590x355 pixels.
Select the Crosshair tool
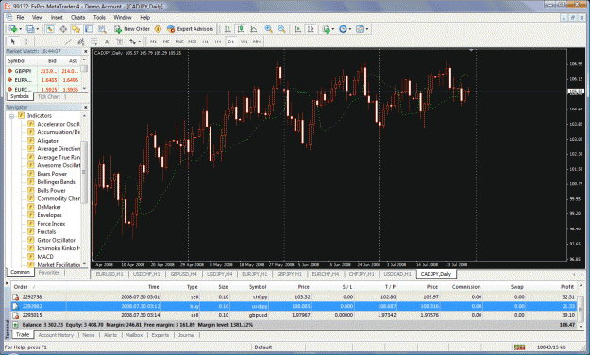pyautogui.click(x=26, y=42)
